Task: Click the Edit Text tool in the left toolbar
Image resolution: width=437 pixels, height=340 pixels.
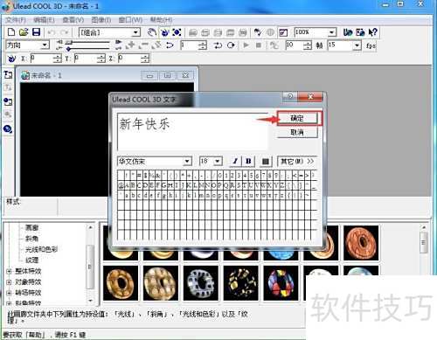Action: click(x=8, y=87)
